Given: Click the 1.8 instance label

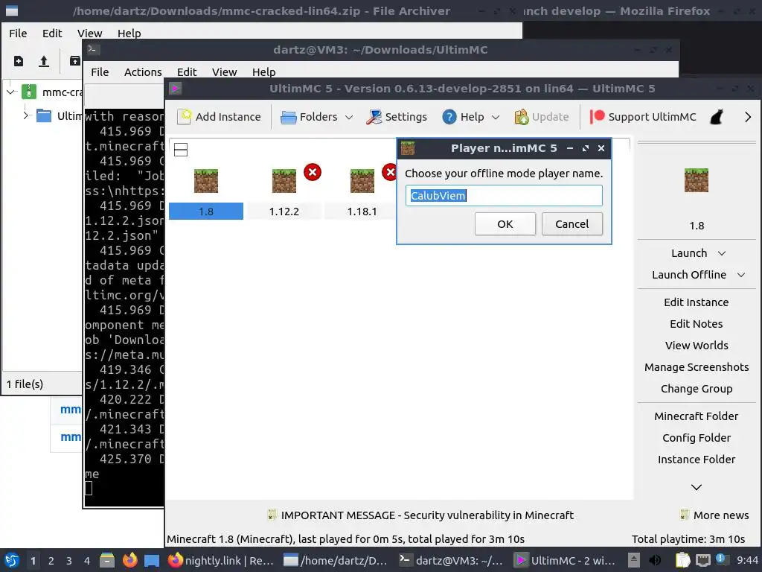Looking at the screenshot, I should click(206, 212).
